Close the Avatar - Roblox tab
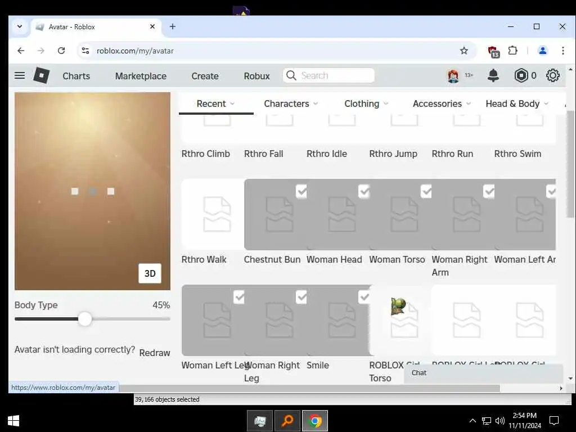 click(x=152, y=26)
